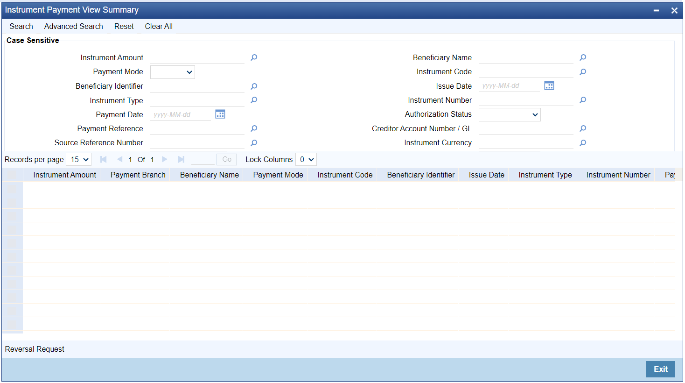The image size is (685, 383).
Task: Open lookup for Instrument Currency field
Action: pos(583,143)
